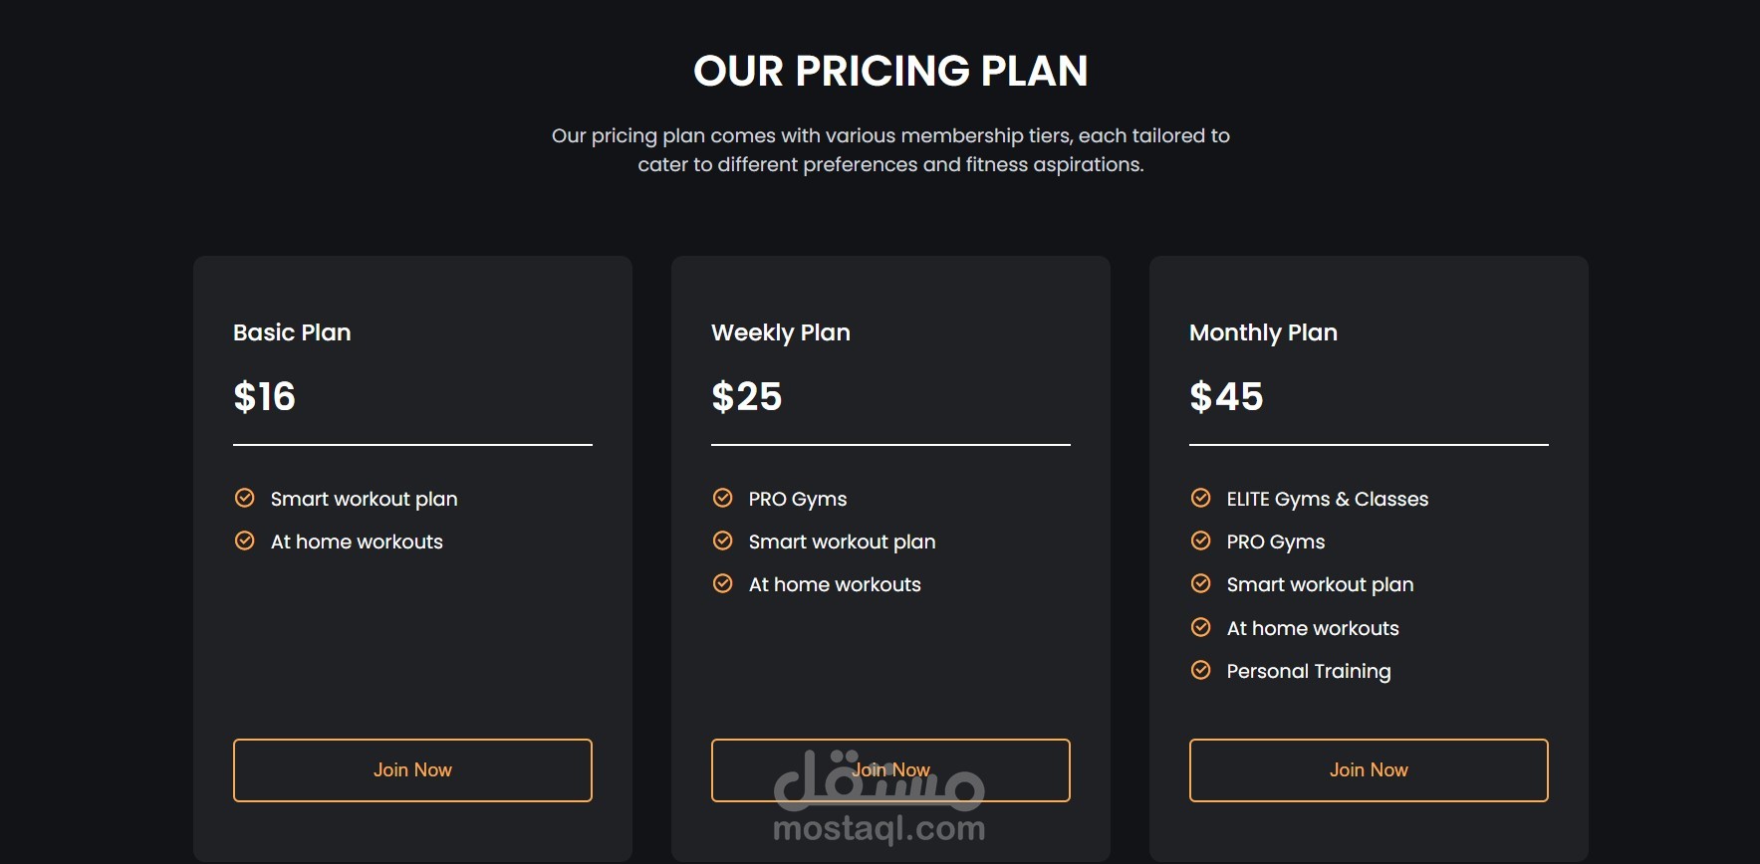The width and height of the screenshot is (1760, 864).
Task: Click check icon next to ELITE Gyms & Classes
Action: pyautogui.click(x=1200, y=498)
